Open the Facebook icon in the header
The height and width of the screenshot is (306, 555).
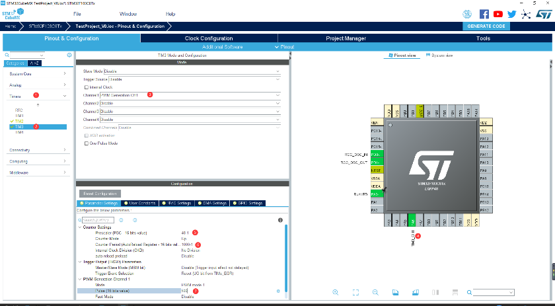point(484,14)
